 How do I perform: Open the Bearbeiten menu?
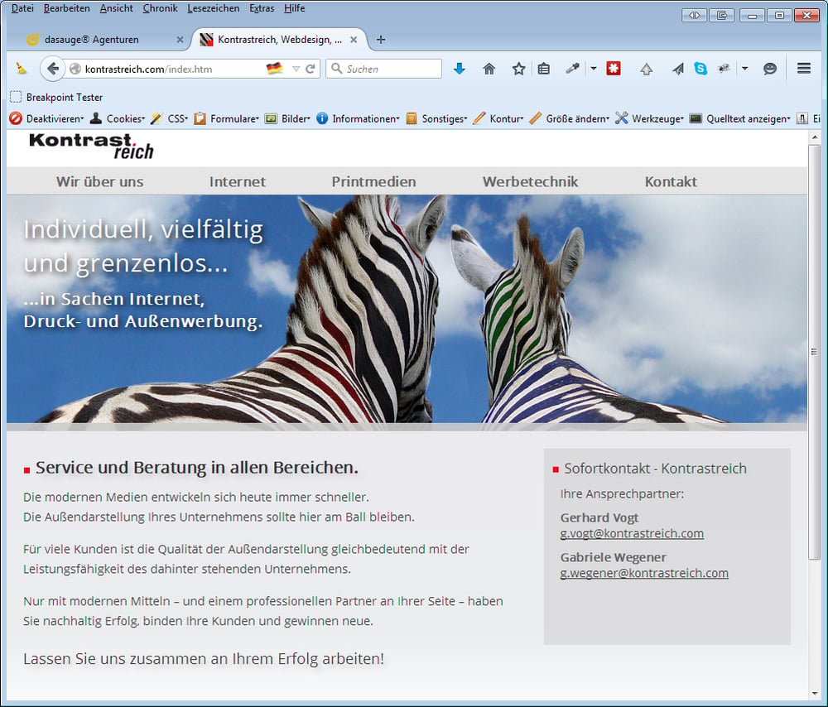click(x=66, y=8)
